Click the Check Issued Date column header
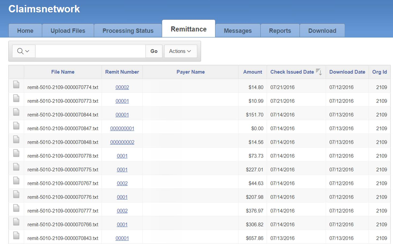The width and height of the screenshot is (393, 244). (x=292, y=72)
